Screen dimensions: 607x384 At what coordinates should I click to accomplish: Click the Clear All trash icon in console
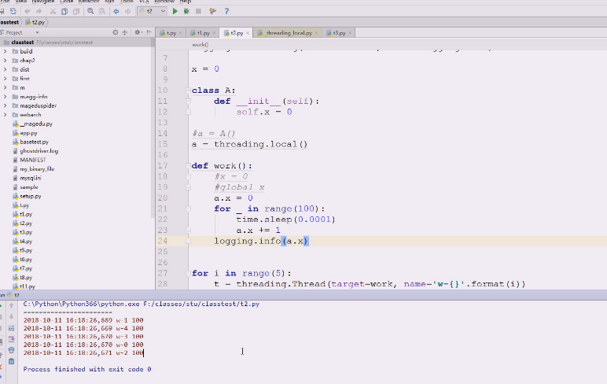click(11, 361)
